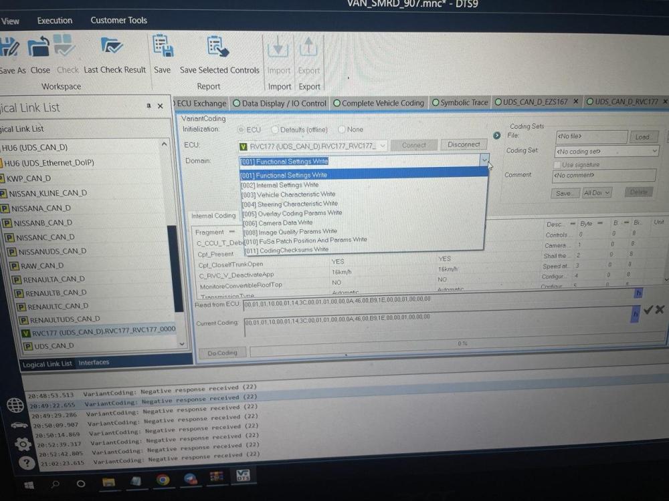Click the Do Coding button
Image resolution: width=669 pixels, height=501 pixels.
(222, 353)
